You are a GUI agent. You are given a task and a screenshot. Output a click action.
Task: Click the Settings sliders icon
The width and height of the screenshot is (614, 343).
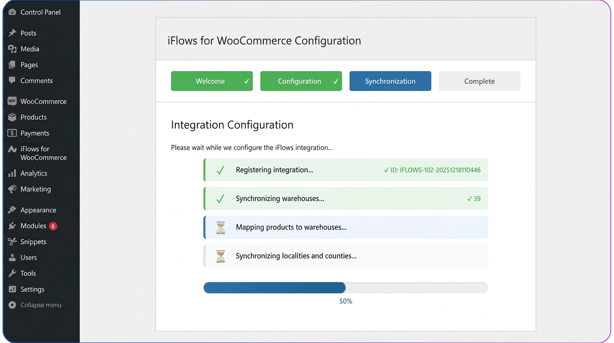tap(12, 289)
